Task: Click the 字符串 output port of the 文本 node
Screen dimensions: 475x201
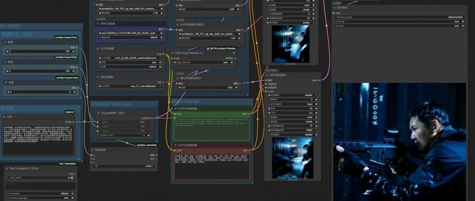Action: point(74,122)
